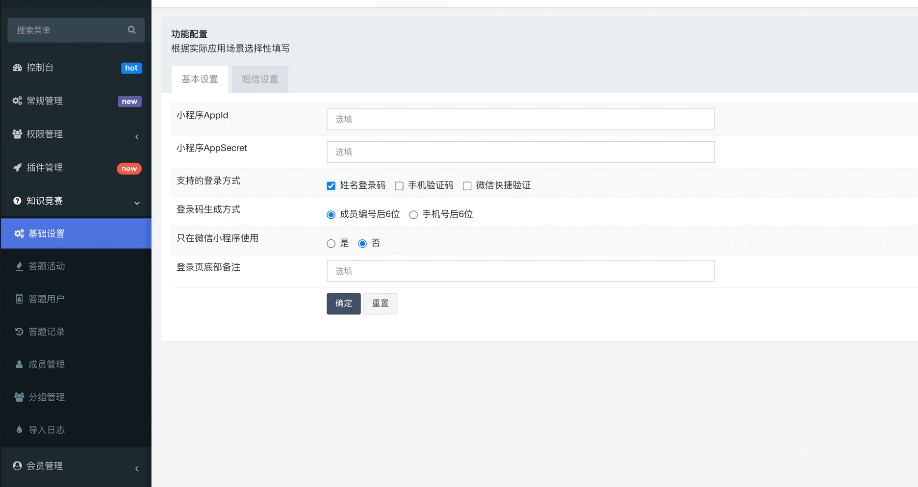Click the purple new badge on 常规管理
The image size is (918, 487).
pyautogui.click(x=129, y=102)
